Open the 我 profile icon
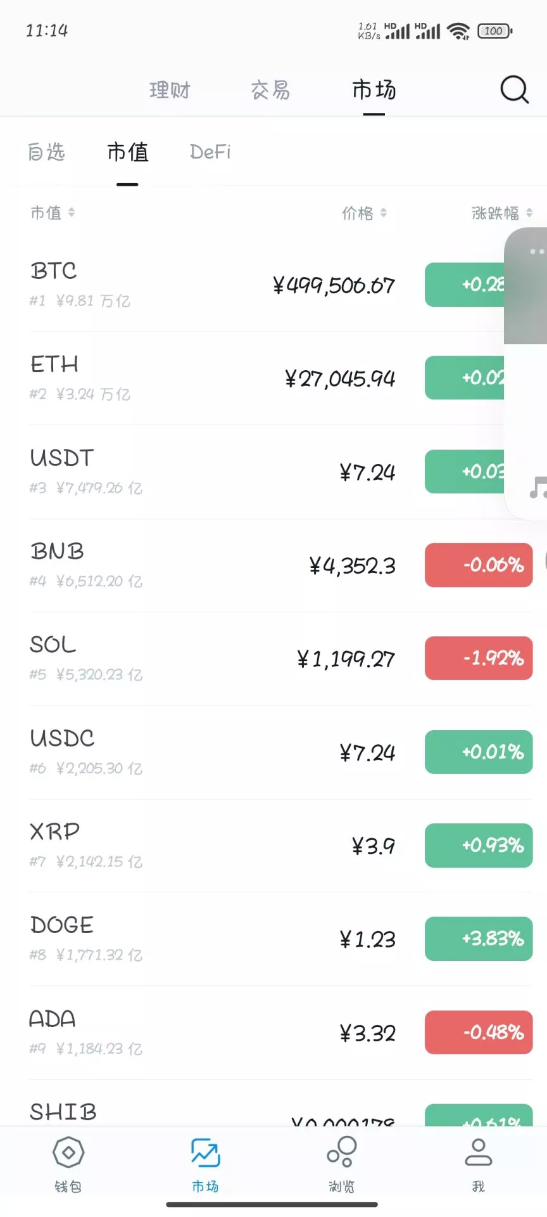The width and height of the screenshot is (547, 1217). tap(479, 1153)
